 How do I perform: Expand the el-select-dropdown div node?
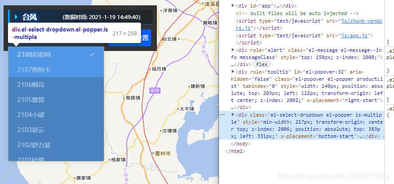pos(233,115)
